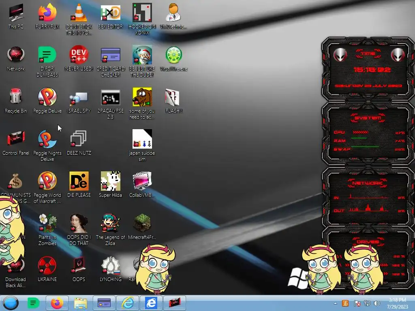This screenshot has width=415, height=311.
Task: Open transparent Internet Explorer taskbar icon
Action: click(x=128, y=303)
